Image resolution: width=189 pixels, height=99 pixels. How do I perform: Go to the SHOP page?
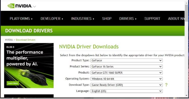[x=107, y=19]
